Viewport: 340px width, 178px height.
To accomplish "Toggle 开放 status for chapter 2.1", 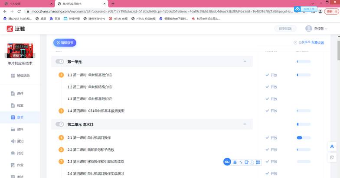I will [271, 137].
